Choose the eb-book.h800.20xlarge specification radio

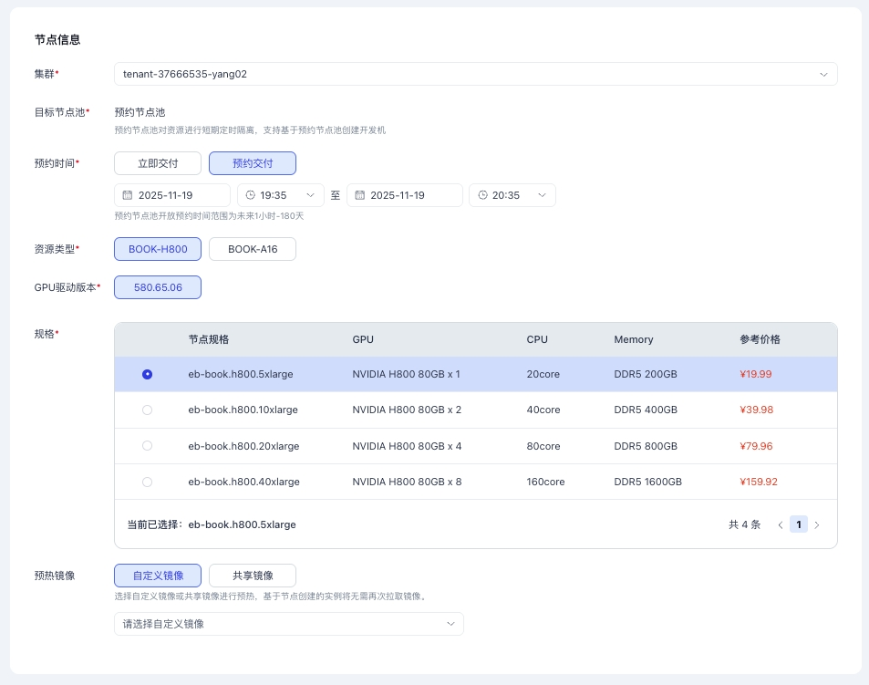148,446
